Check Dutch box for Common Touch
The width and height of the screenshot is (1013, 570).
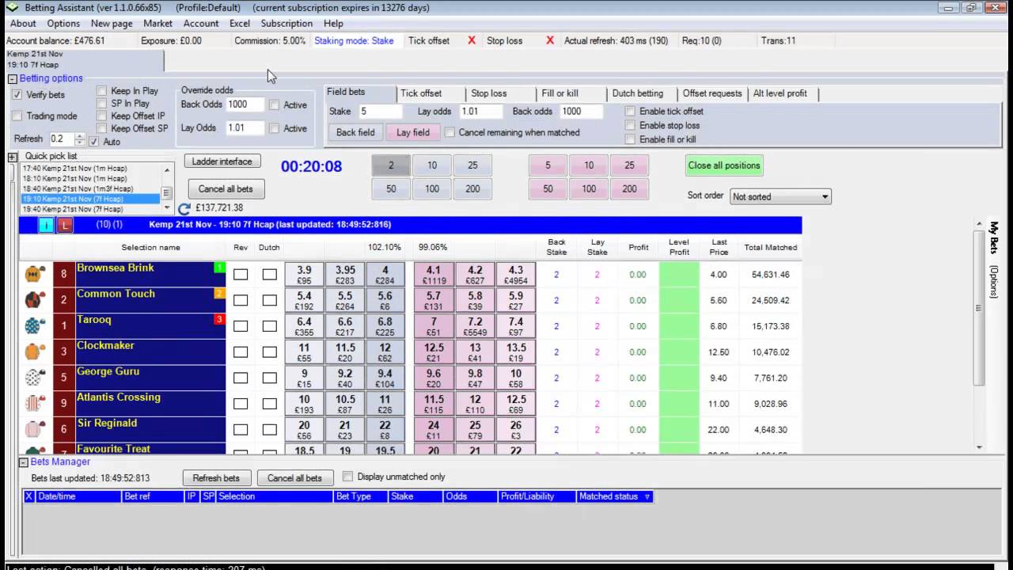pyautogui.click(x=270, y=300)
